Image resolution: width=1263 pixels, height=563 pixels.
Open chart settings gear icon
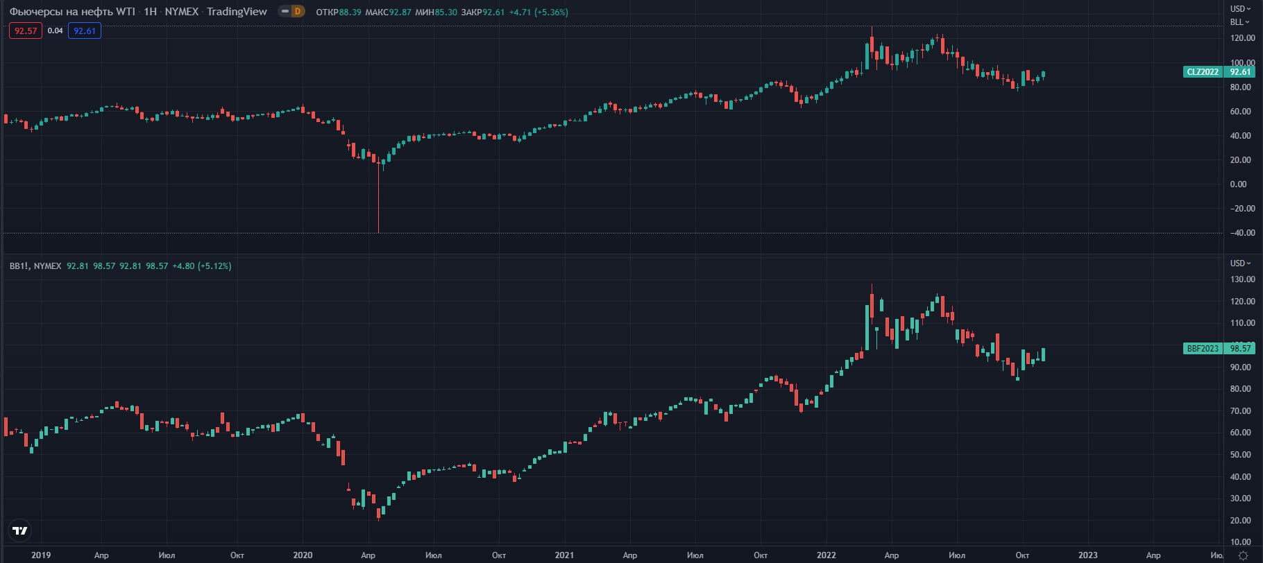tap(1243, 555)
